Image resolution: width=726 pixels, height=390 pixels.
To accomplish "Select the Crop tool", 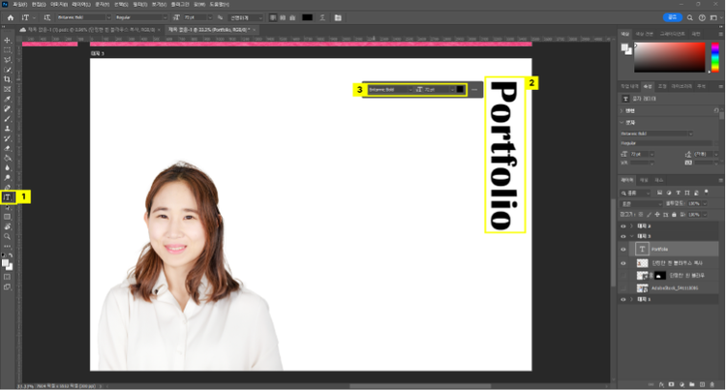I will (7, 79).
